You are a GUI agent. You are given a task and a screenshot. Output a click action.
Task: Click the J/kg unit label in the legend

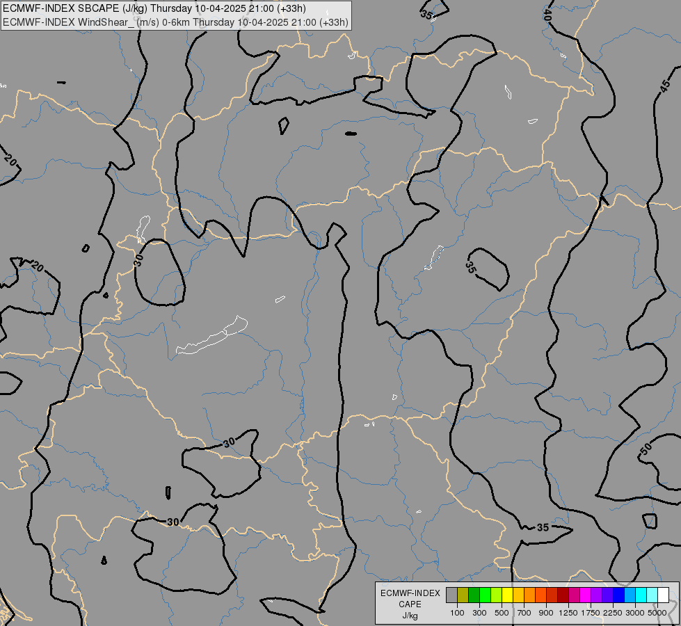click(x=410, y=616)
